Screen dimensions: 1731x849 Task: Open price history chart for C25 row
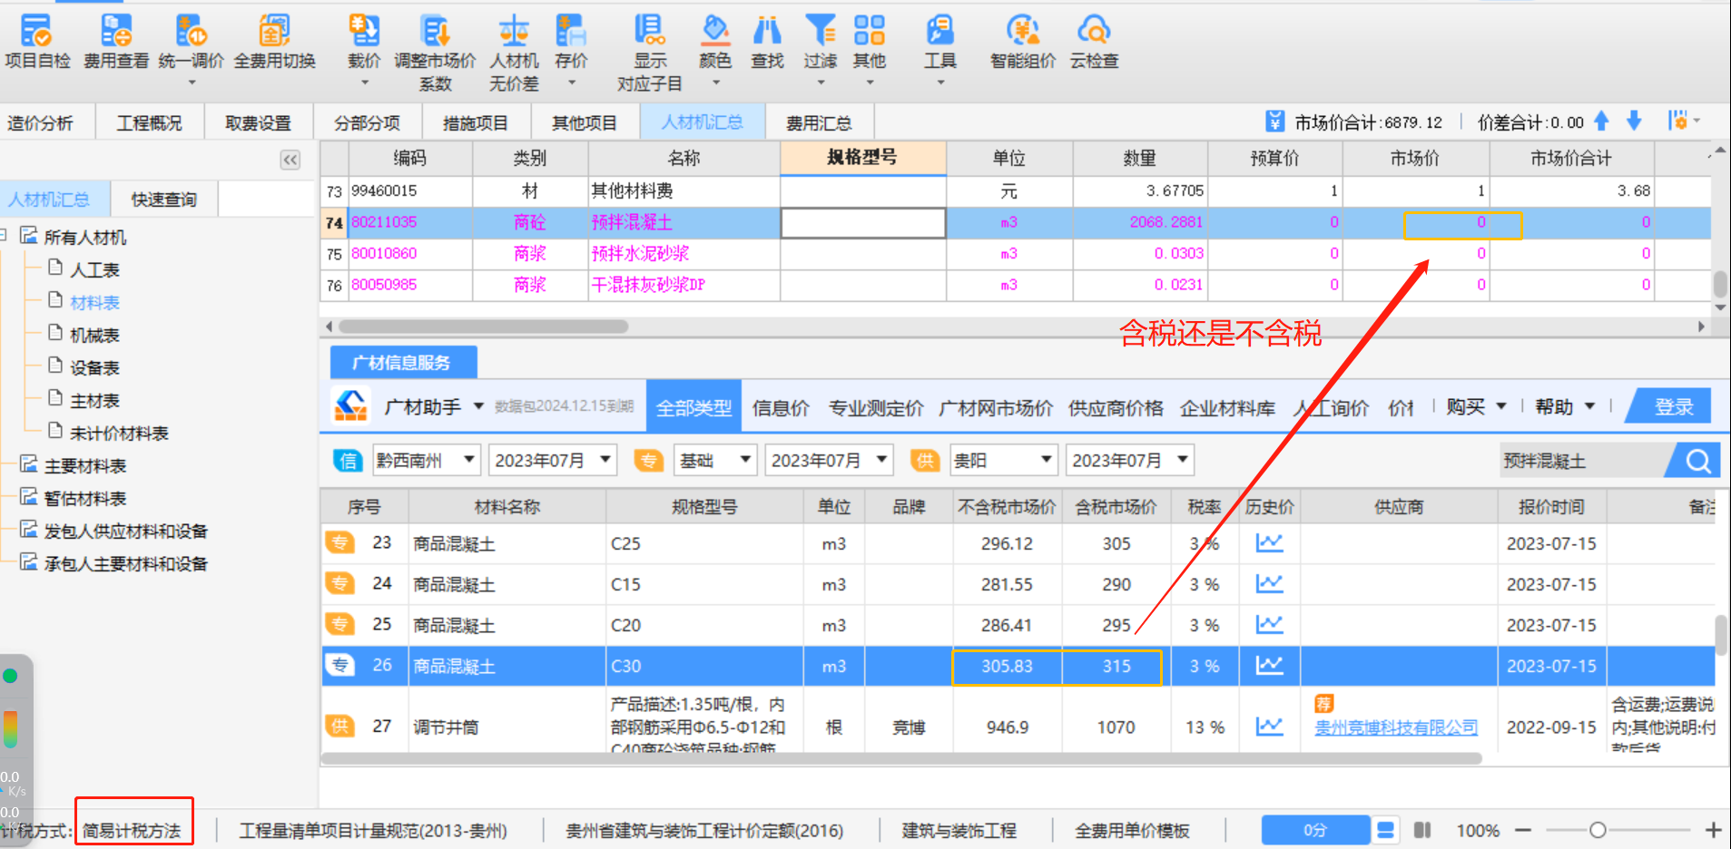(1269, 543)
